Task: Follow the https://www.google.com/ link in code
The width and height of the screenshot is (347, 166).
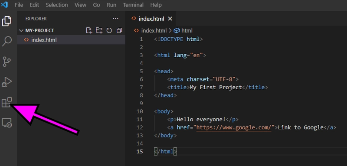Action: pyautogui.click(x=234, y=127)
